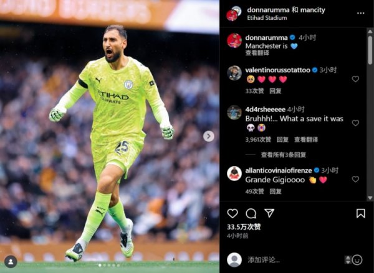The width and height of the screenshot is (374, 273).
Task: Open mancity profile from header
Action: coord(312,10)
